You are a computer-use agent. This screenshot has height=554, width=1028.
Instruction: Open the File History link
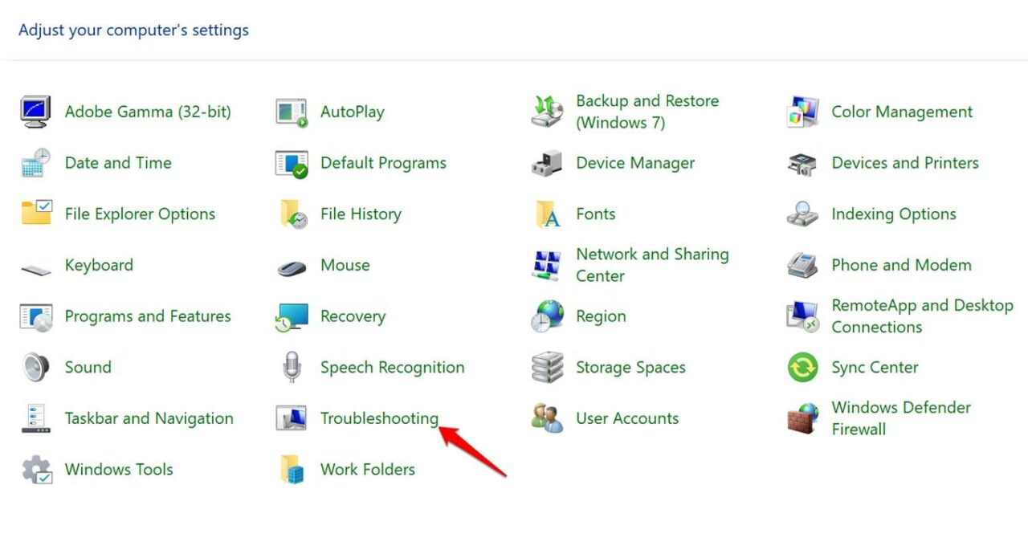[361, 214]
